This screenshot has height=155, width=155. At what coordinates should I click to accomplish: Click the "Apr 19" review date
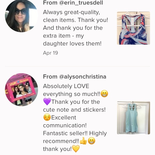tap(51, 53)
